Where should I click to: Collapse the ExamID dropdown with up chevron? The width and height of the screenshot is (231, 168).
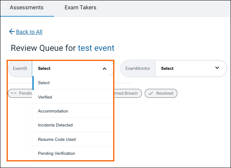[x=105, y=69]
